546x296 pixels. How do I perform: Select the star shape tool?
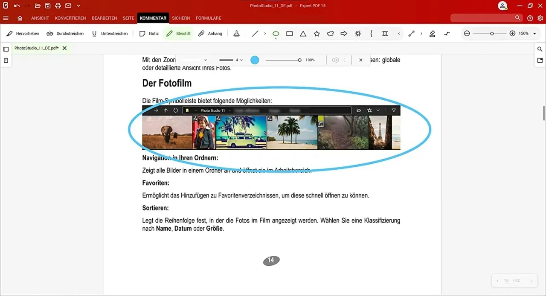pos(317,34)
